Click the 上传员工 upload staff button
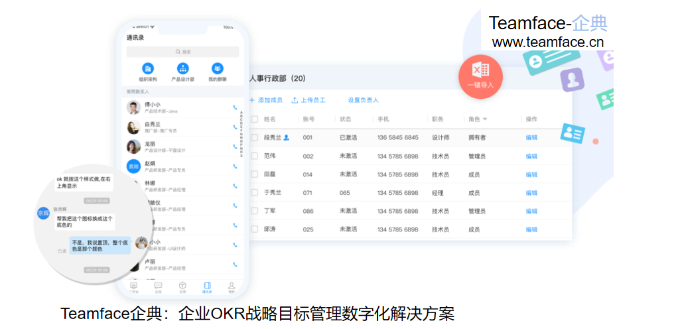 [308, 100]
